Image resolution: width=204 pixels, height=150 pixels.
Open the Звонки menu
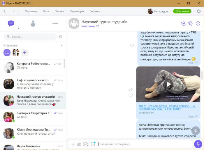[x=59, y=11]
